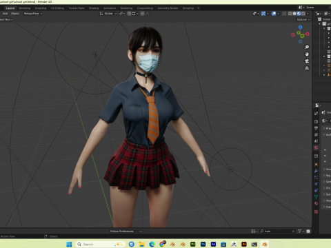The width and height of the screenshot is (331, 248).
Task: Switch to Rendered viewport shading
Action: point(303,14)
